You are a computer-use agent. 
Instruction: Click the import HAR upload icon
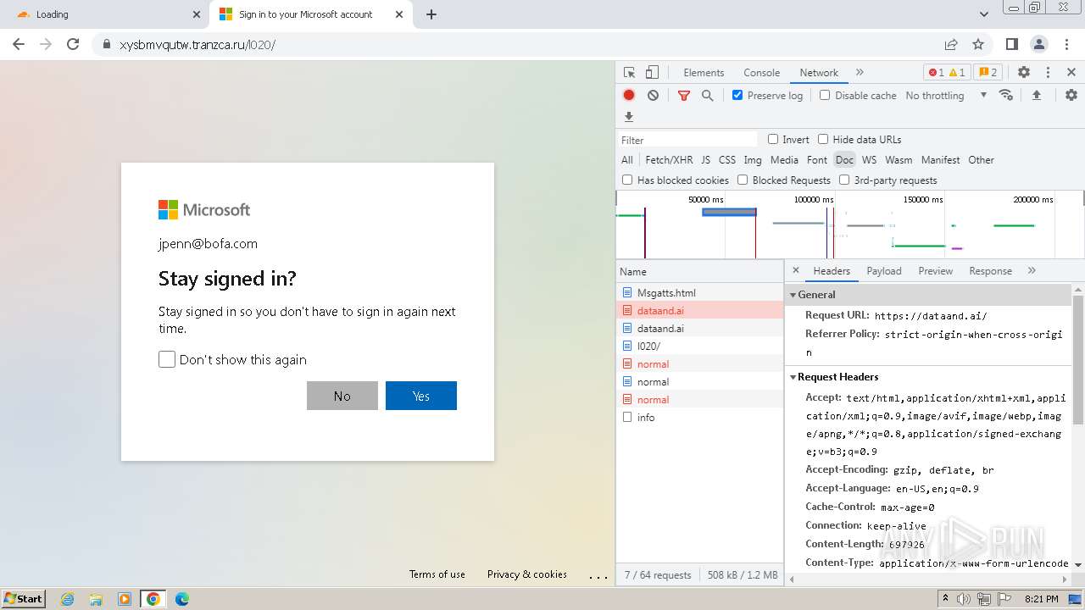(1036, 96)
